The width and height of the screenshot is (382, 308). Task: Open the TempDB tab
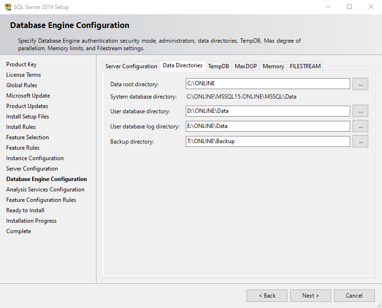point(219,66)
